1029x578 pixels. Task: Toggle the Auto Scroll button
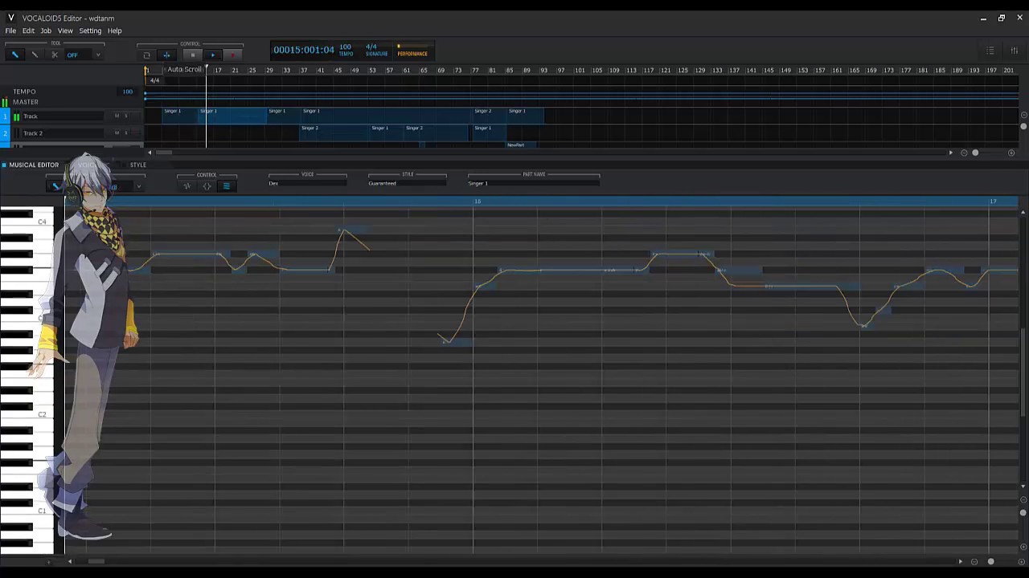pos(166,55)
